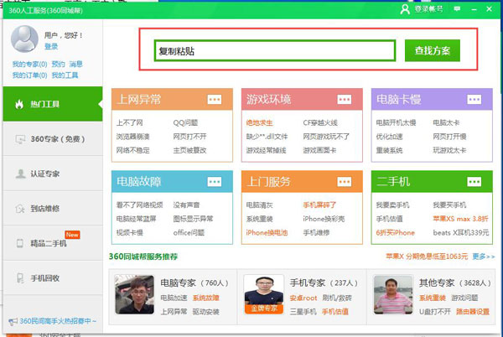Choose 电脑经常蓝屏 option
Screen dimensions: 503x337
tap(136, 219)
